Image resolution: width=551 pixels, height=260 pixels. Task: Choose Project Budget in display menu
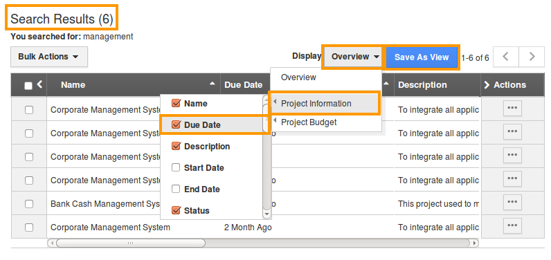point(309,122)
